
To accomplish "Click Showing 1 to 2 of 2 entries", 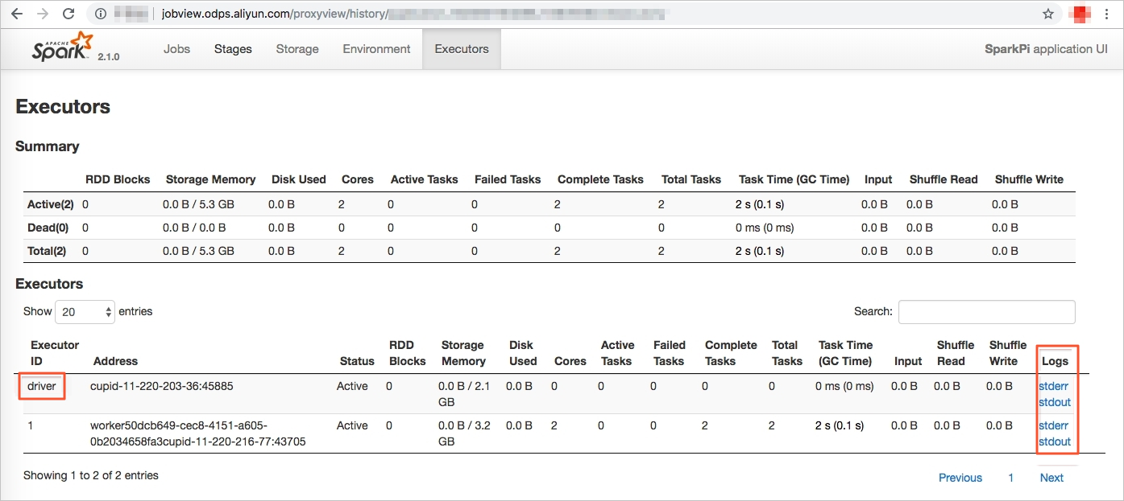I will 91,475.
